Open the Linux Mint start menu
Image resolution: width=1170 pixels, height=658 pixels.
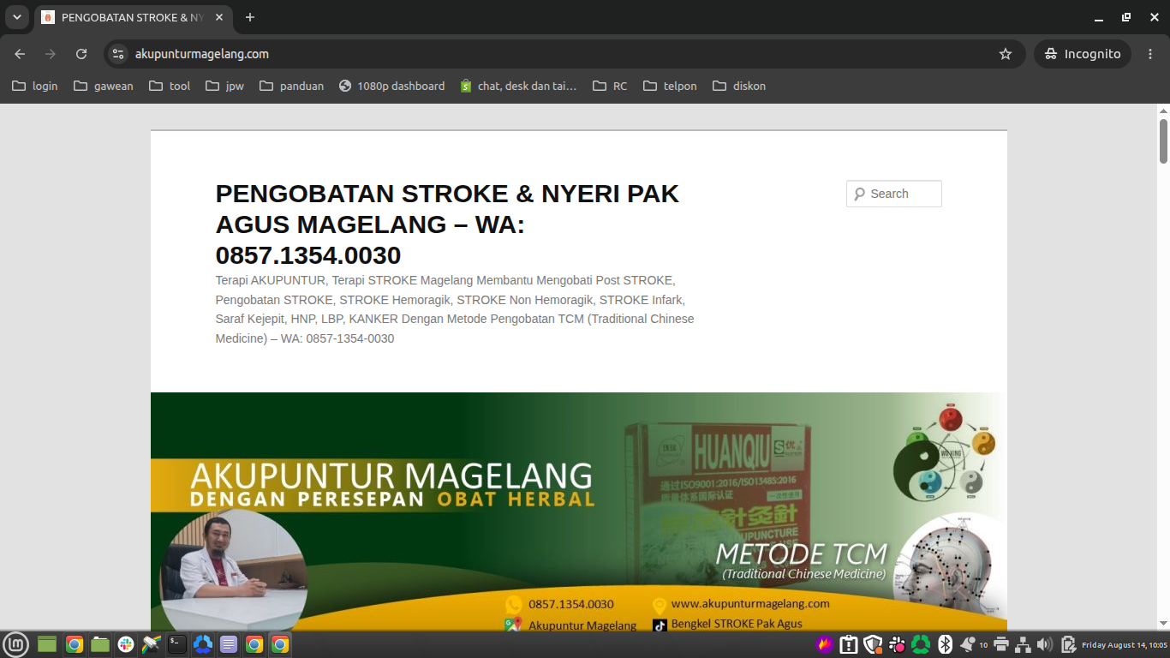click(15, 644)
